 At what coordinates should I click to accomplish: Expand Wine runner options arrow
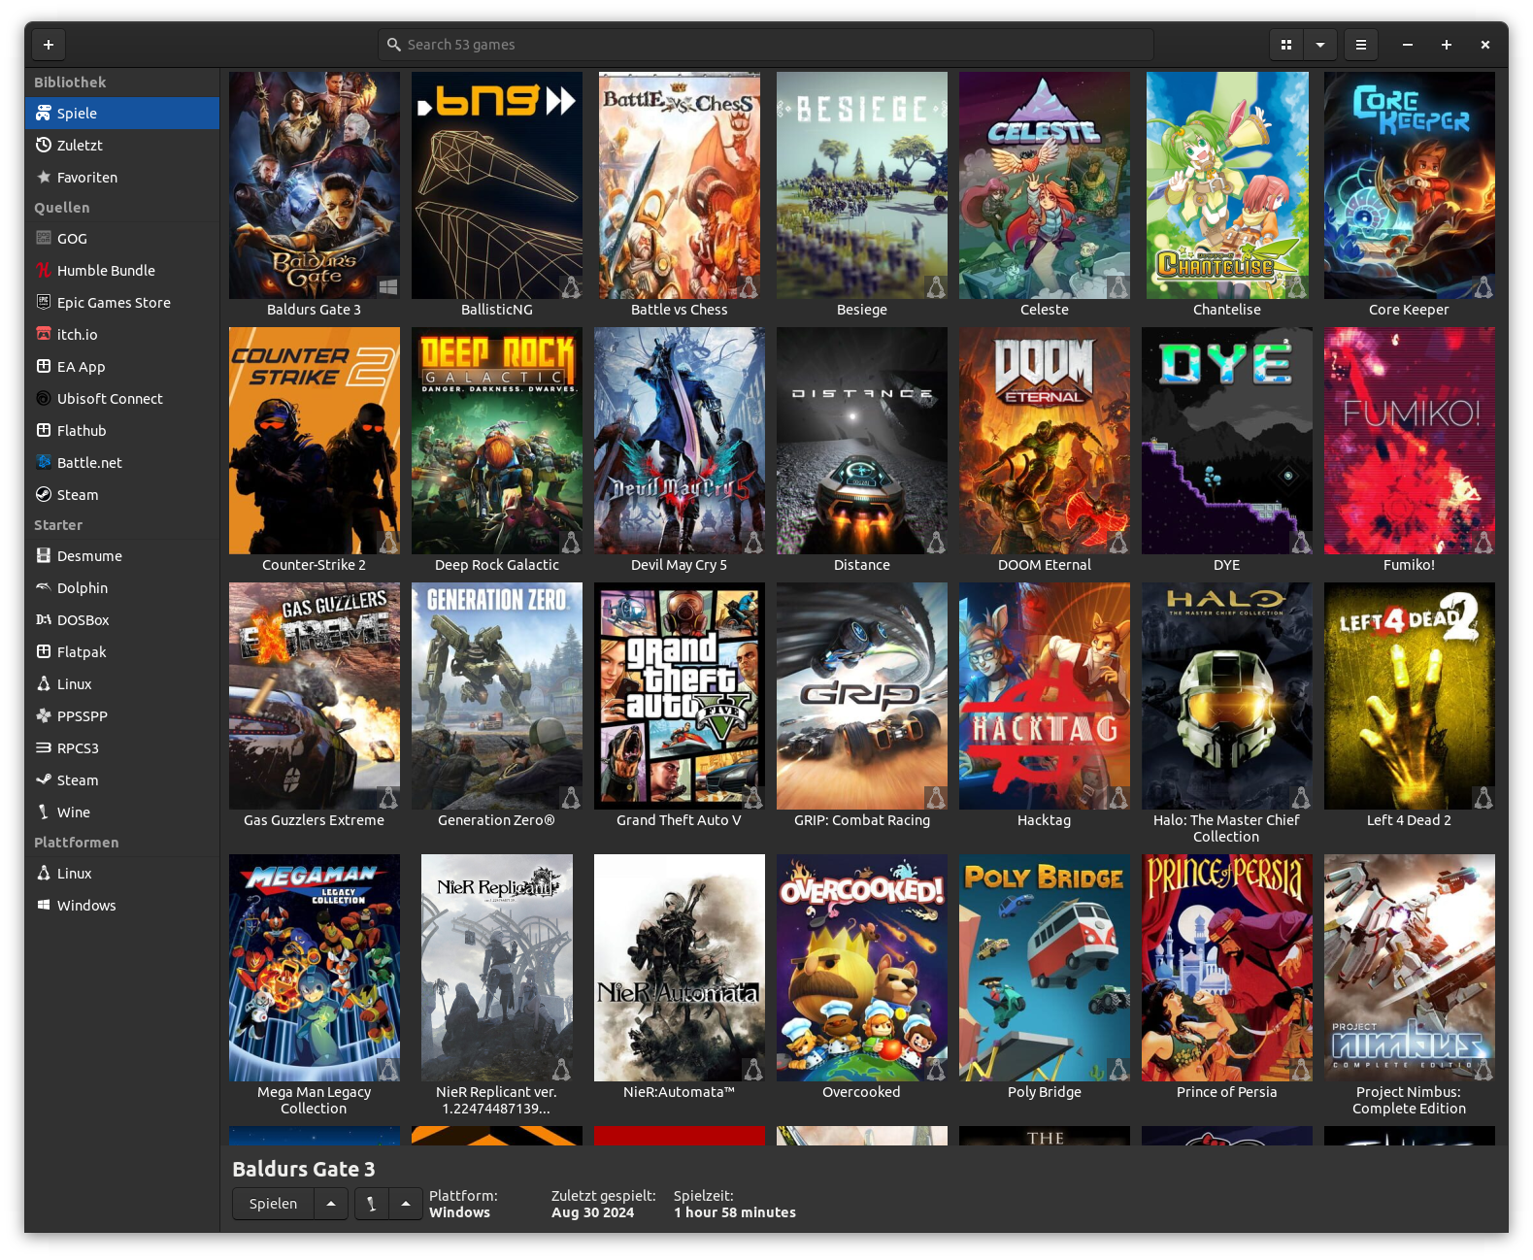point(406,1204)
